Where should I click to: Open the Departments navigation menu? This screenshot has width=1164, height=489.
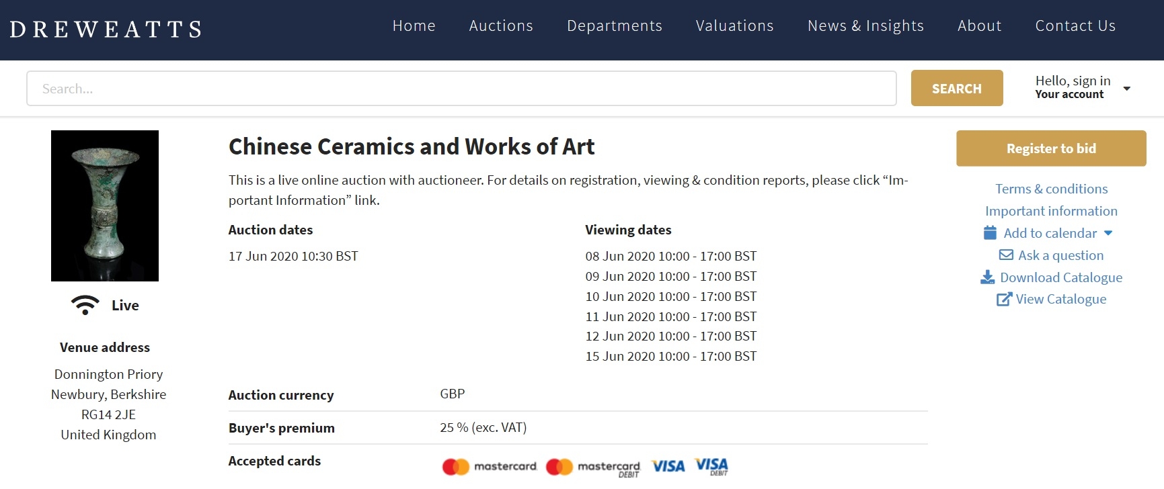pos(614,26)
